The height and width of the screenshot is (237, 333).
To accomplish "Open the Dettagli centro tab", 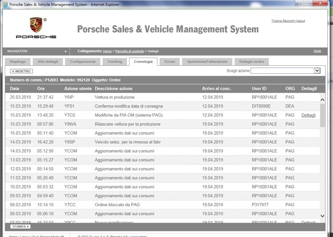I will [x=252, y=61].
